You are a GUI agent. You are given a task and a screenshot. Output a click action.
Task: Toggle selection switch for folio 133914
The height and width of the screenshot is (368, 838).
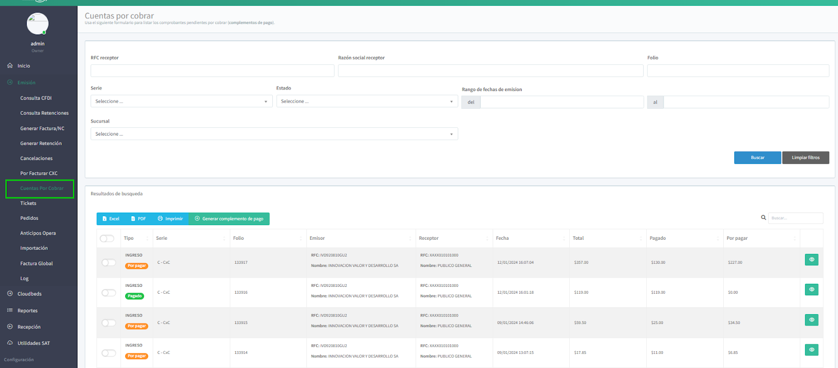(x=108, y=353)
